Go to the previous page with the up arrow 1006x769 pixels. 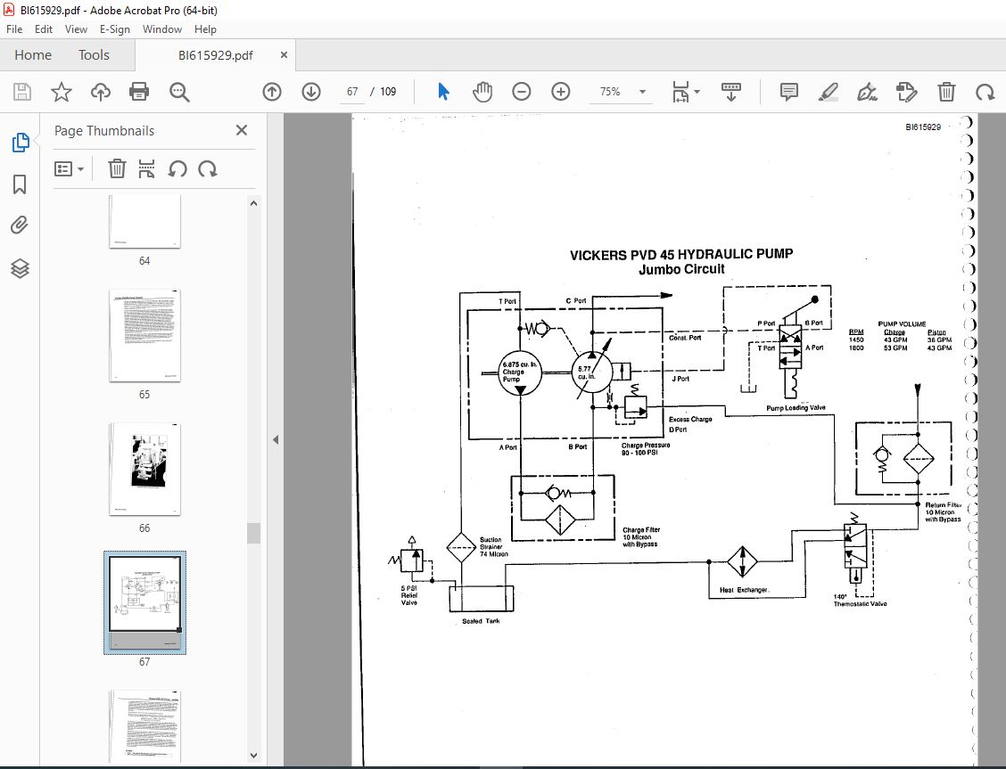point(272,93)
